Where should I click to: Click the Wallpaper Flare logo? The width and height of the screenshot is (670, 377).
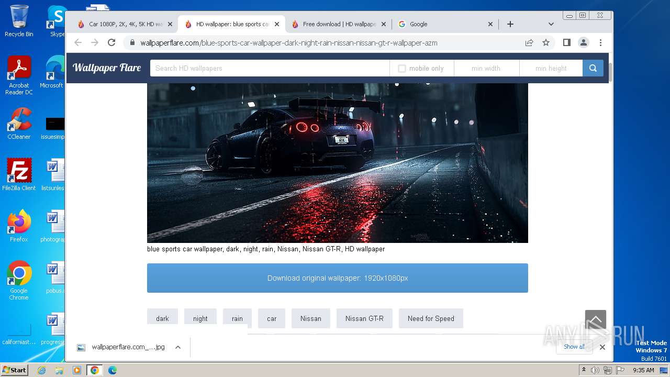point(107,68)
